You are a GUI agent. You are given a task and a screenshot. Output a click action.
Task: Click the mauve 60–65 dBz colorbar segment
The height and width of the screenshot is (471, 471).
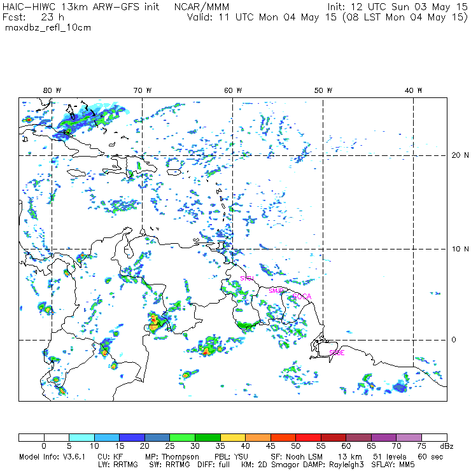click(x=358, y=437)
